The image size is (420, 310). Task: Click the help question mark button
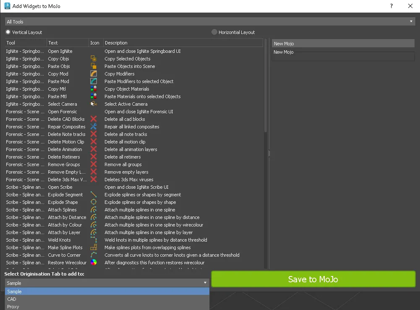(391, 6)
